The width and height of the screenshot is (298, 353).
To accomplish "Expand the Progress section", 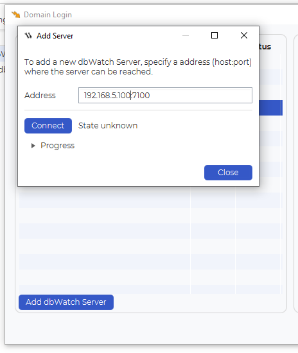I will [33, 146].
